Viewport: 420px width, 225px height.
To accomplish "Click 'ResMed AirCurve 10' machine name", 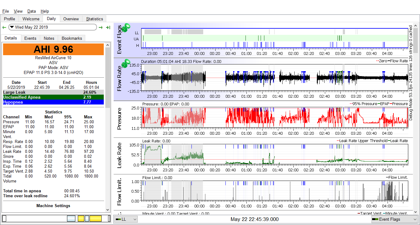I will pyautogui.click(x=53, y=58).
